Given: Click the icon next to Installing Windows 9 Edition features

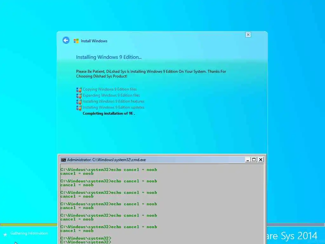Looking at the screenshot, I should 79,101.
